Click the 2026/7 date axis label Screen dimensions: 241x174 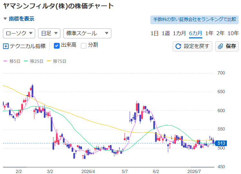pyautogui.click(x=194, y=171)
